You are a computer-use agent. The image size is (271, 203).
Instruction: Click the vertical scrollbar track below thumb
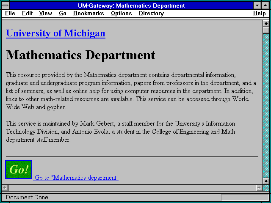point(266,106)
